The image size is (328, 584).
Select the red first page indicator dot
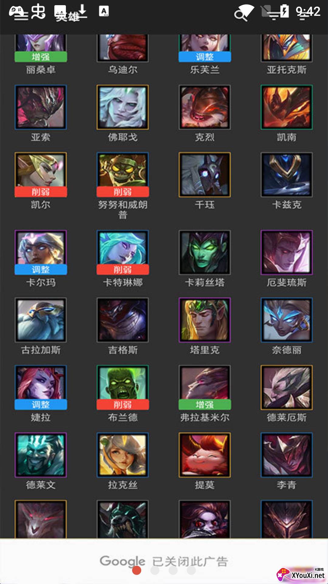137,570
